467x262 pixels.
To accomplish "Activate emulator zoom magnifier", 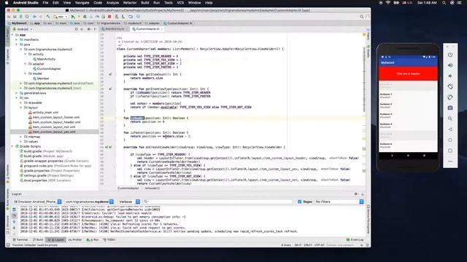I will [450, 119].
